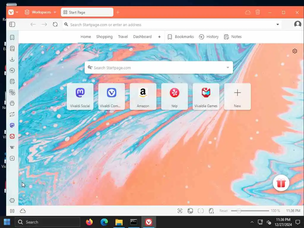Launch Firefox from the taskbar

pyautogui.click(x=89, y=222)
